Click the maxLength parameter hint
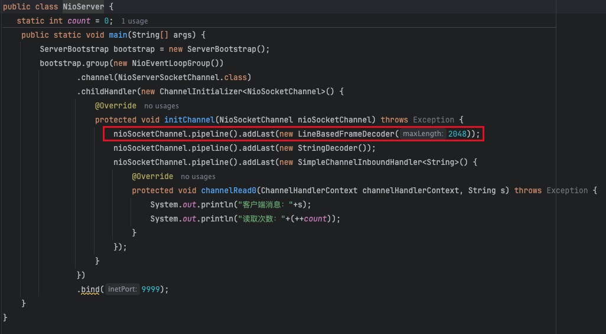This screenshot has width=606, height=334. (423, 134)
